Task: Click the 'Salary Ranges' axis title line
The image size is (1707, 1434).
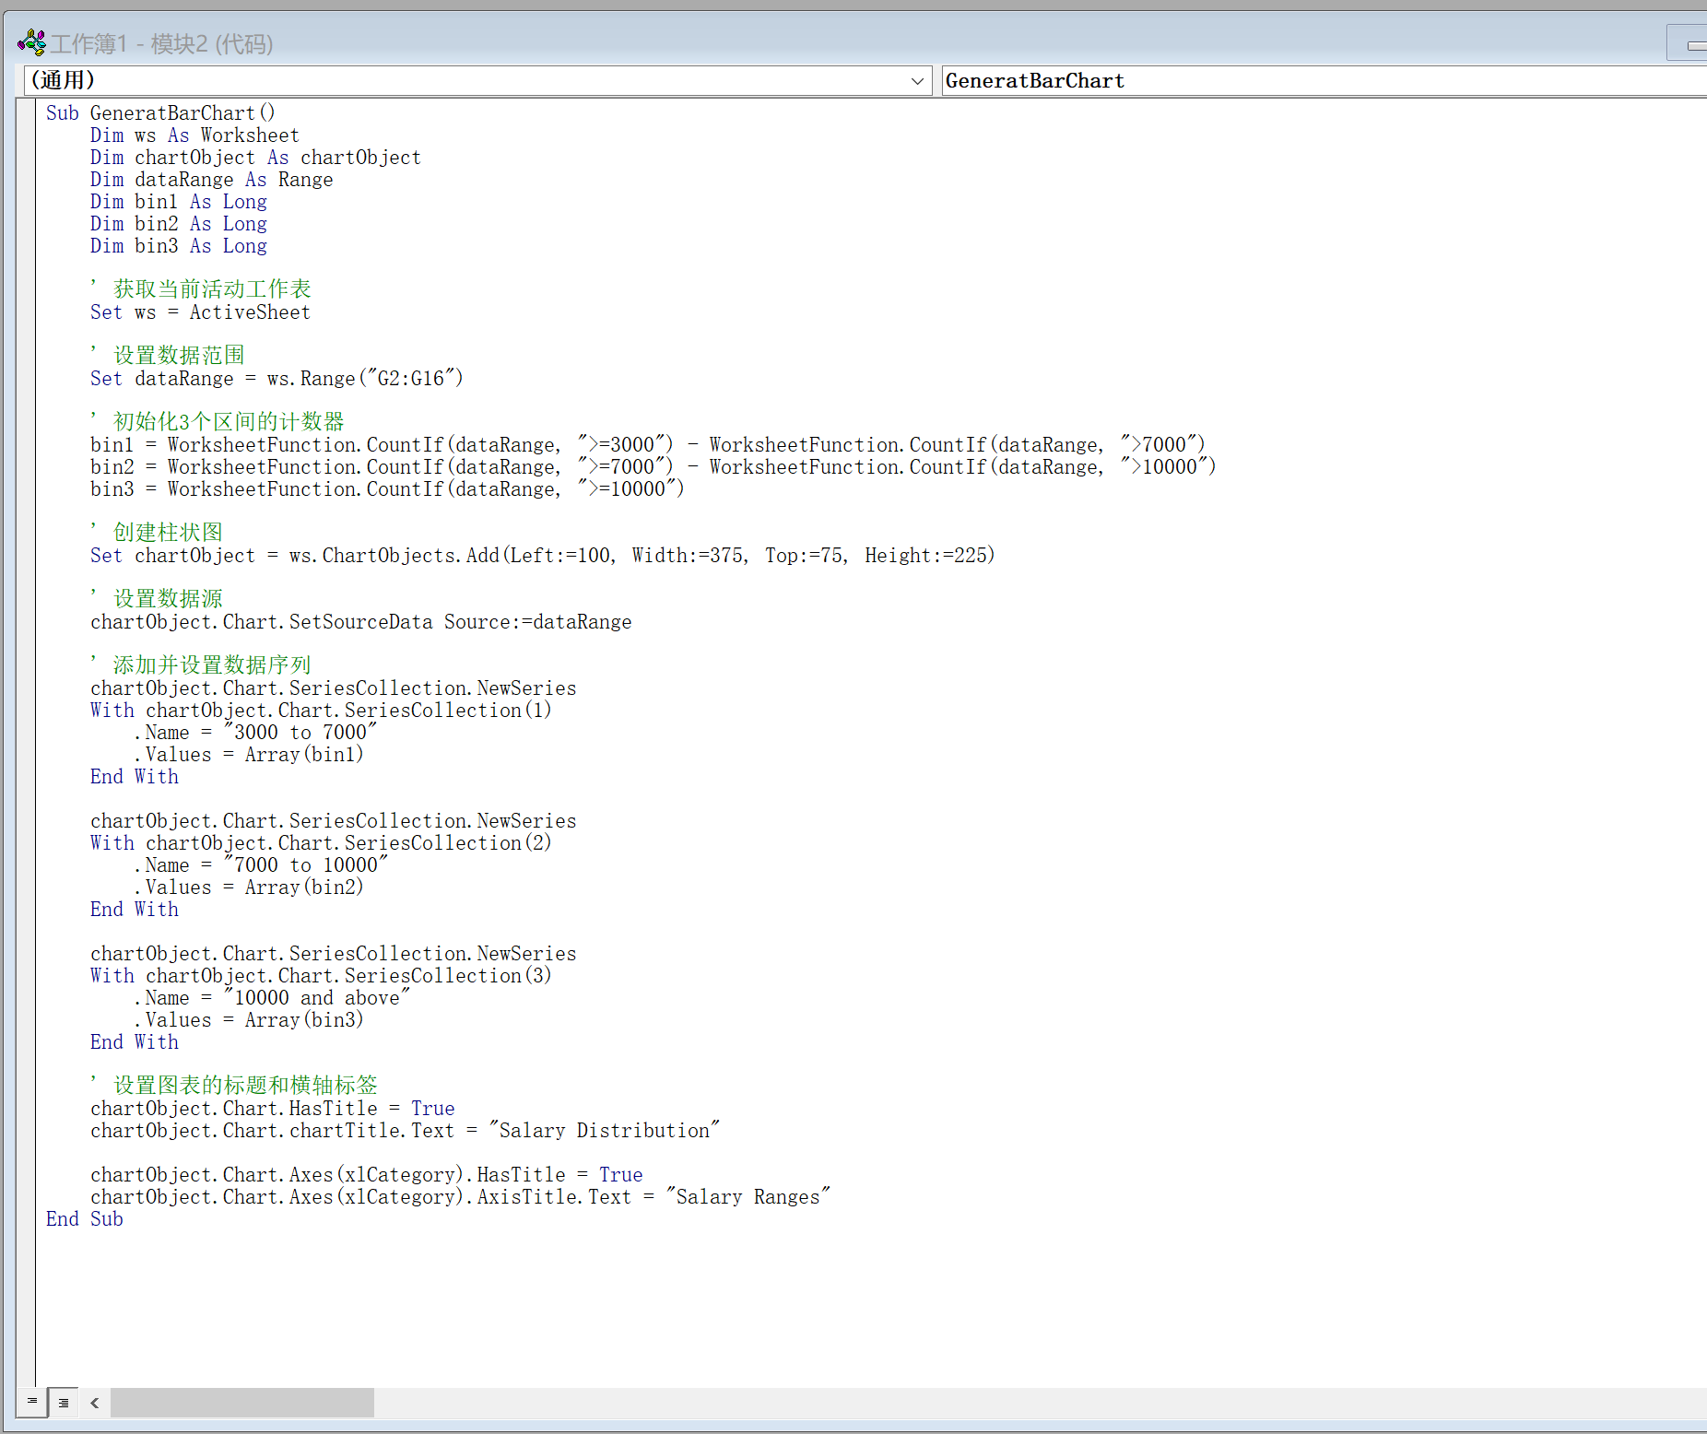Action: [x=461, y=1197]
